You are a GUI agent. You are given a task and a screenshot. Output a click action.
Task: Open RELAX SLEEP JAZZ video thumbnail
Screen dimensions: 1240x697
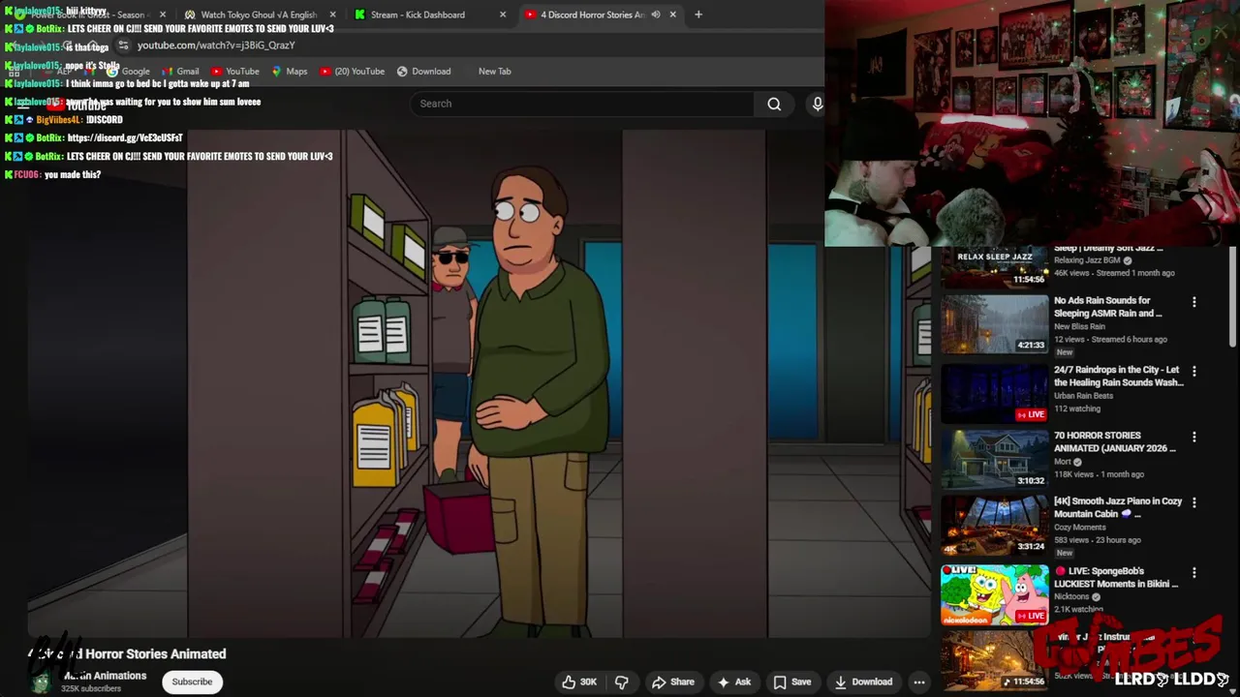[x=994, y=267]
